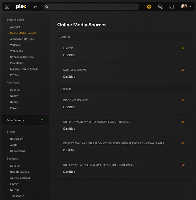Edit the Movies & Shows setting
The image size is (196, 200).
183,70
